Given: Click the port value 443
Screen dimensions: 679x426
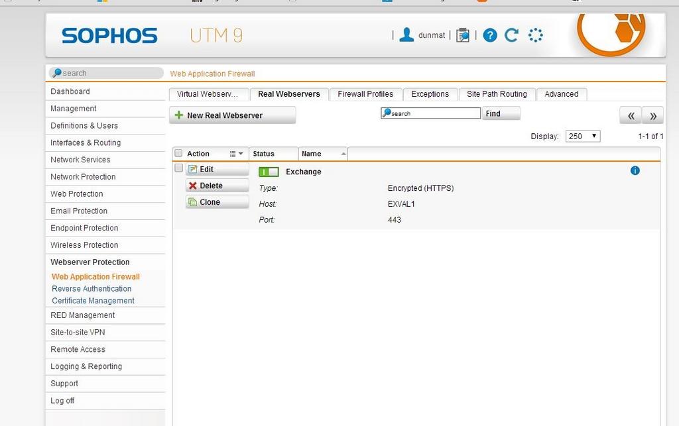Looking at the screenshot, I should tap(394, 220).
